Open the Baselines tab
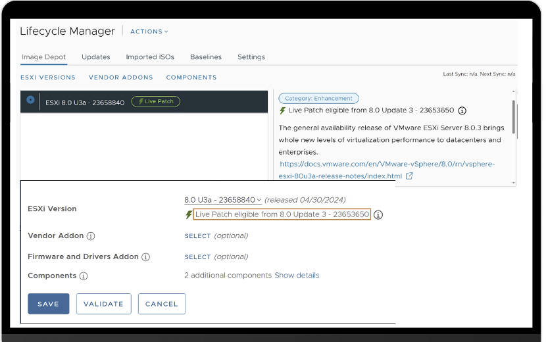546x342 pixels. click(x=206, y=57)
